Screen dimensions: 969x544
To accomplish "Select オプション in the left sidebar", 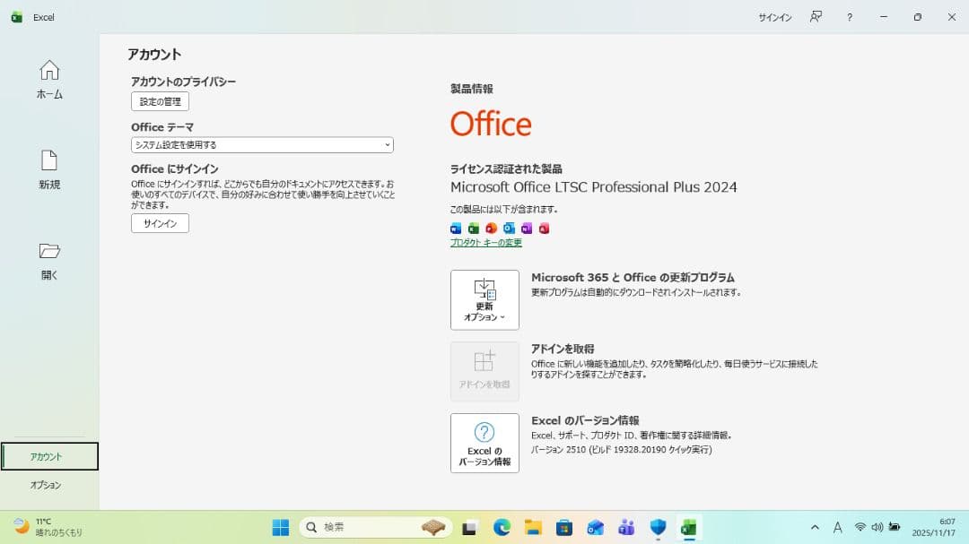I will [47, 485].
